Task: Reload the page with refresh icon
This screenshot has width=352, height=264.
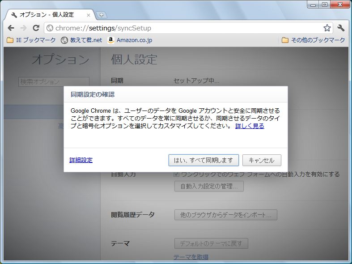Action: (36, 28)
